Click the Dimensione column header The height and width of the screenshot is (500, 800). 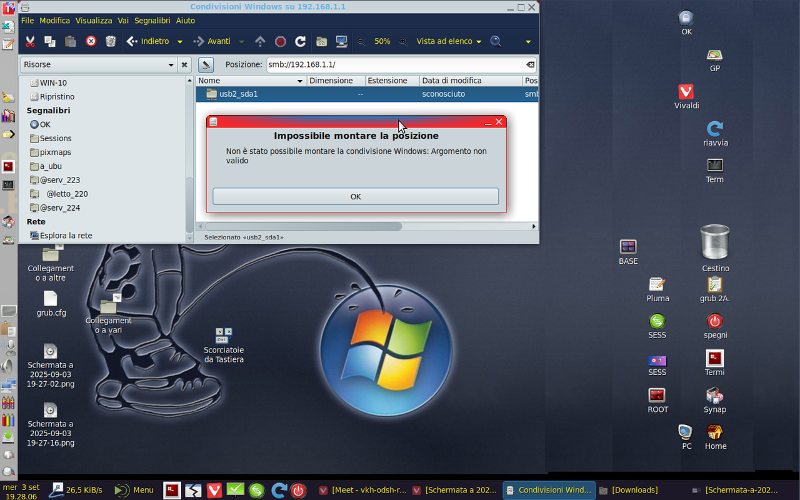click(x=336, y=81)
